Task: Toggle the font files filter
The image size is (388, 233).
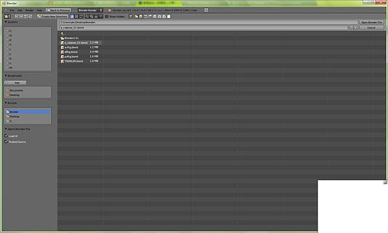Action: (x=159, y=16)
